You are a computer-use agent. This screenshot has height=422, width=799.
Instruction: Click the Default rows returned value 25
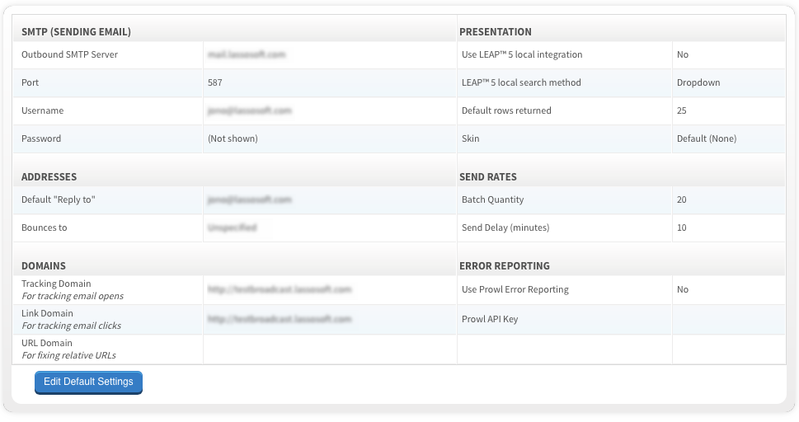[682, 110]
